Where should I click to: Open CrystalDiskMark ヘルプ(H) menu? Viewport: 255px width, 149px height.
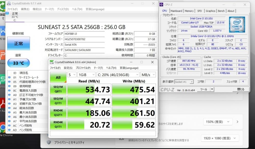tap(111, 68)
